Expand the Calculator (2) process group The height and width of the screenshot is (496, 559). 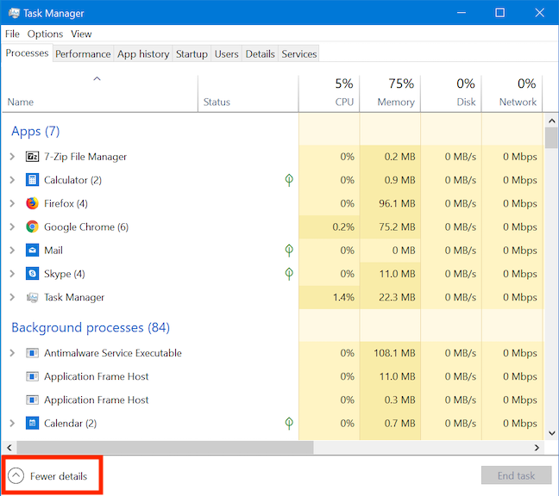click(x=12, y=180)
